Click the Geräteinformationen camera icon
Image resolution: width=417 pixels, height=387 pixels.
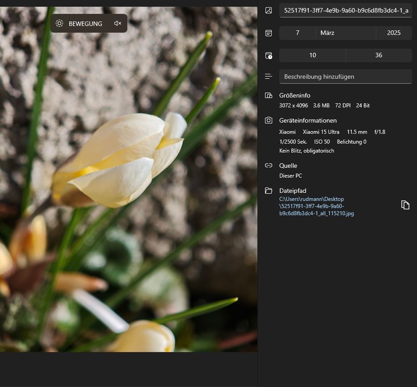click(269, 120)
